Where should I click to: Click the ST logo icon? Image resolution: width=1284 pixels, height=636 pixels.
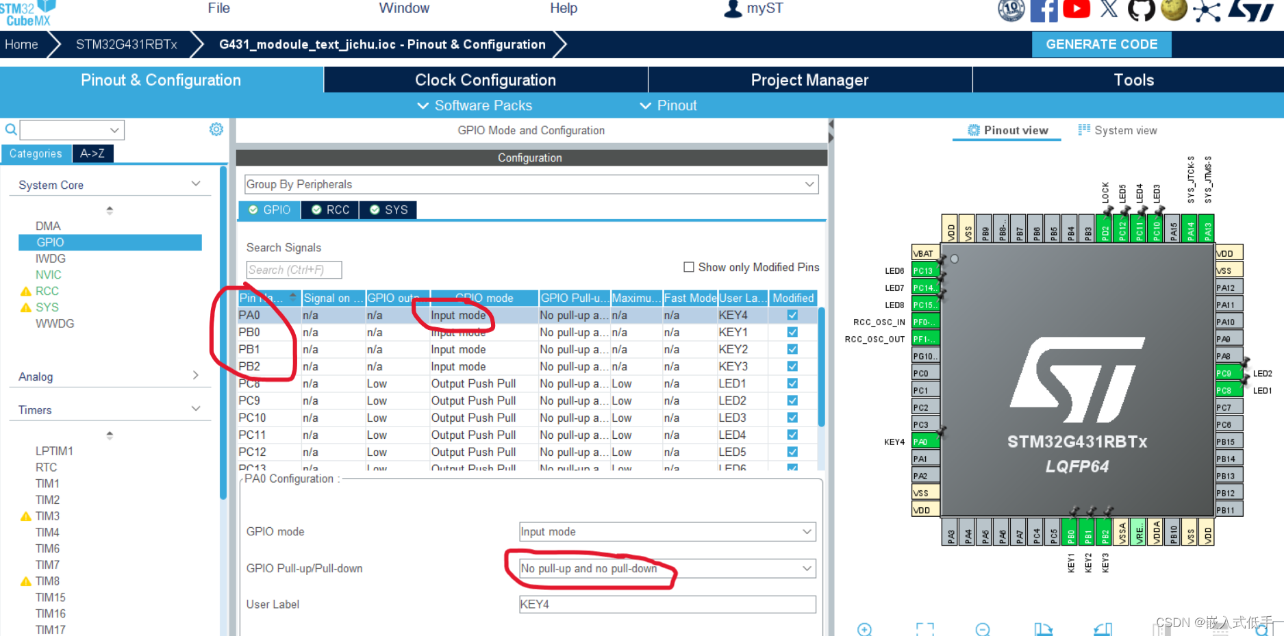pos(1250,10)
